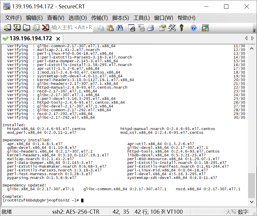
Task: Click the Reconnect session icon
Action: tap(36, 28)
